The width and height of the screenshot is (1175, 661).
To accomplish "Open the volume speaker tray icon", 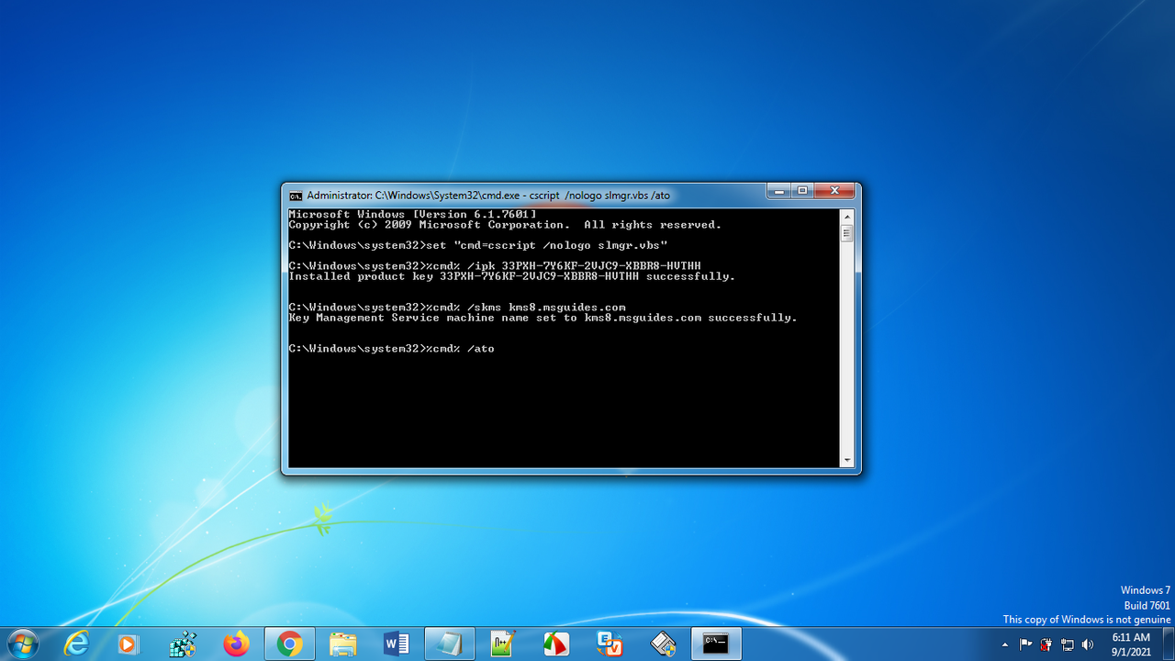I will (x=1089, y=644).
